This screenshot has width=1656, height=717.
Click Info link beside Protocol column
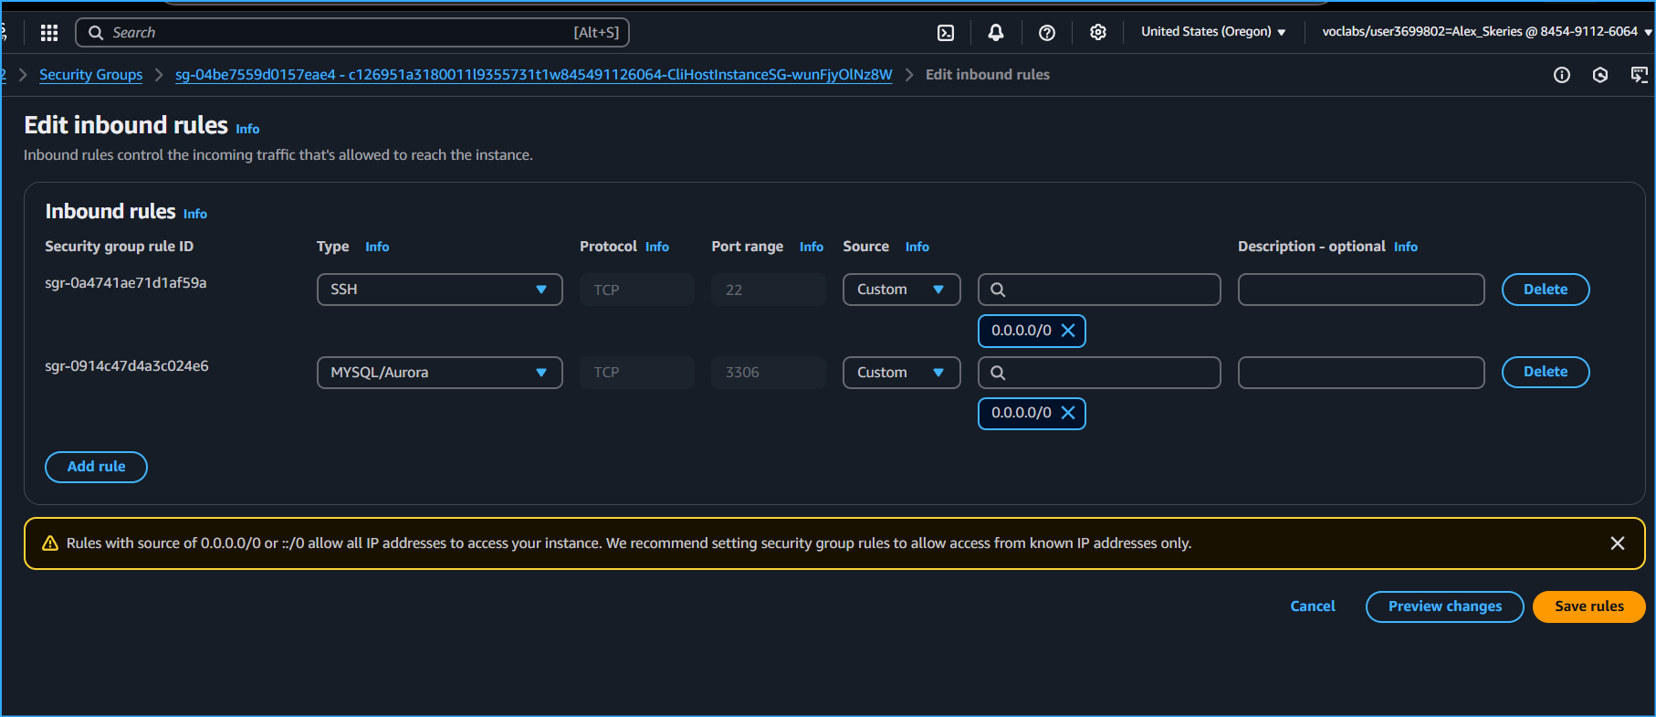pyautogui.click(x=657, y=247)
